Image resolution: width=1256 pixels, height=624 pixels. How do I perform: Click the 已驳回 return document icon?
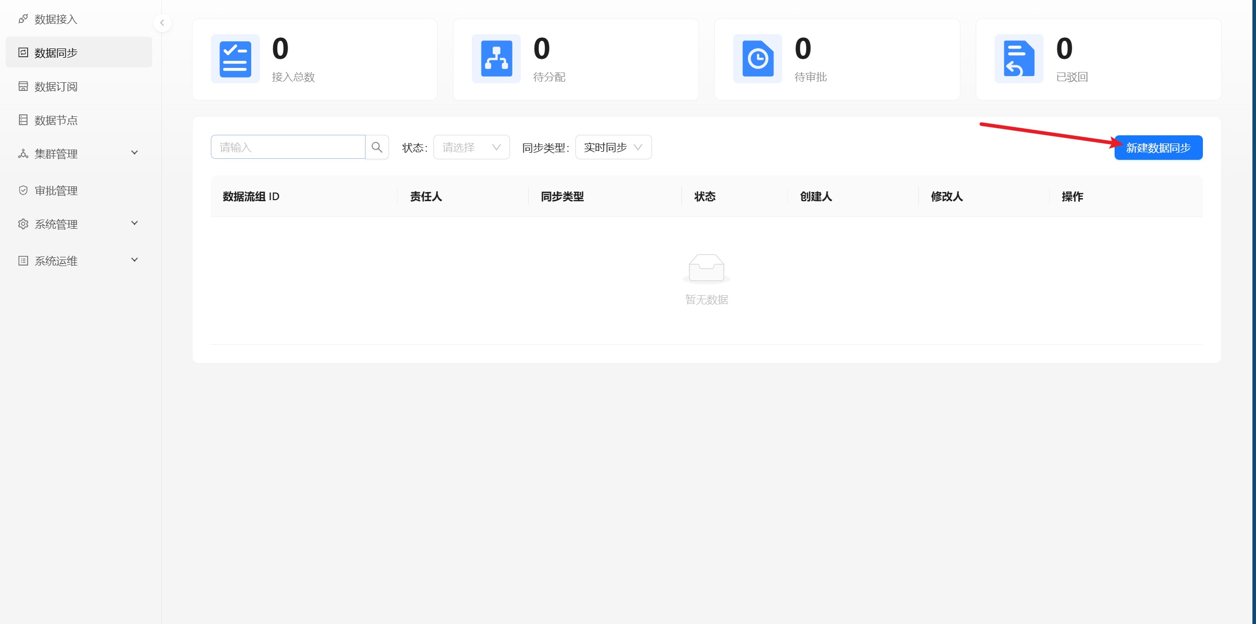[1019, 59]
